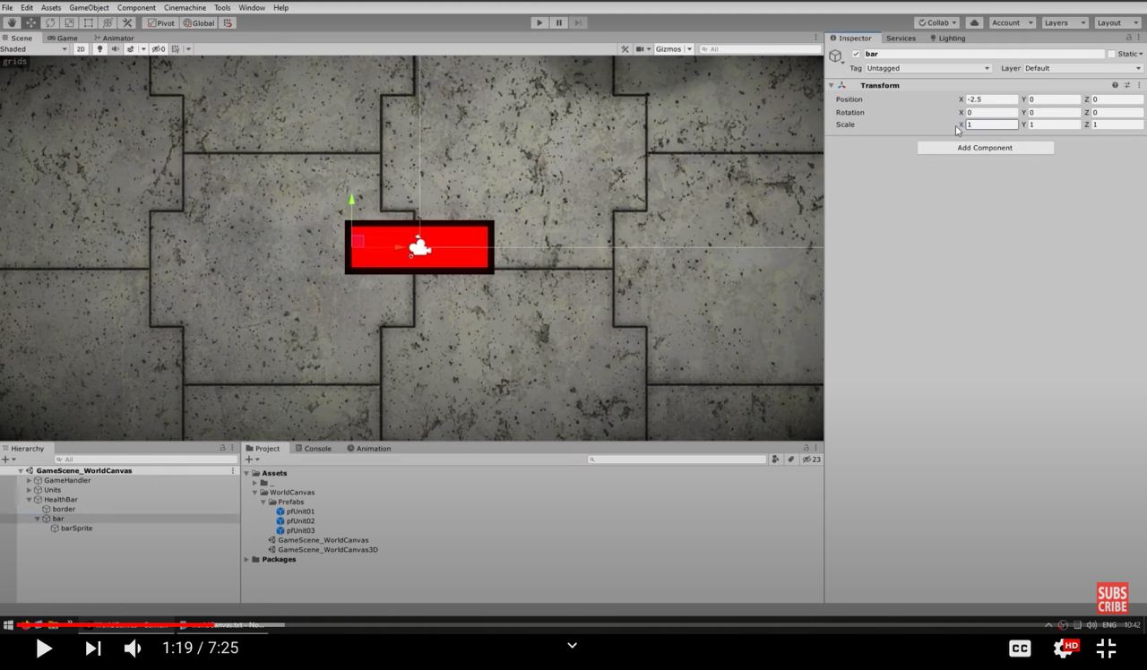Select the Move tool
The height and width of the screenshot is (670, 1147).
coord(30,22)
